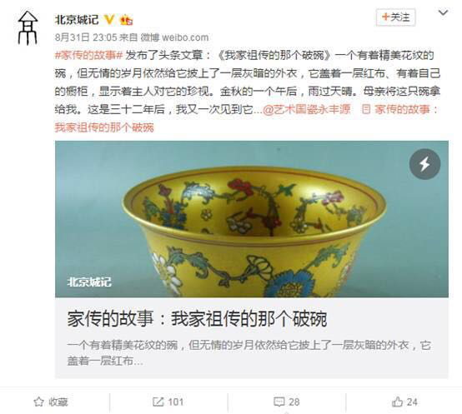Click the orange V verified badge
This screenshot has height=414, width=462.
pyautogui.click(x=109, y=20)
